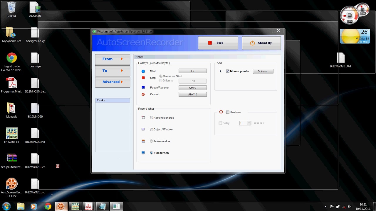Open Chrome from the taskbar

click(x=48, y=206)
